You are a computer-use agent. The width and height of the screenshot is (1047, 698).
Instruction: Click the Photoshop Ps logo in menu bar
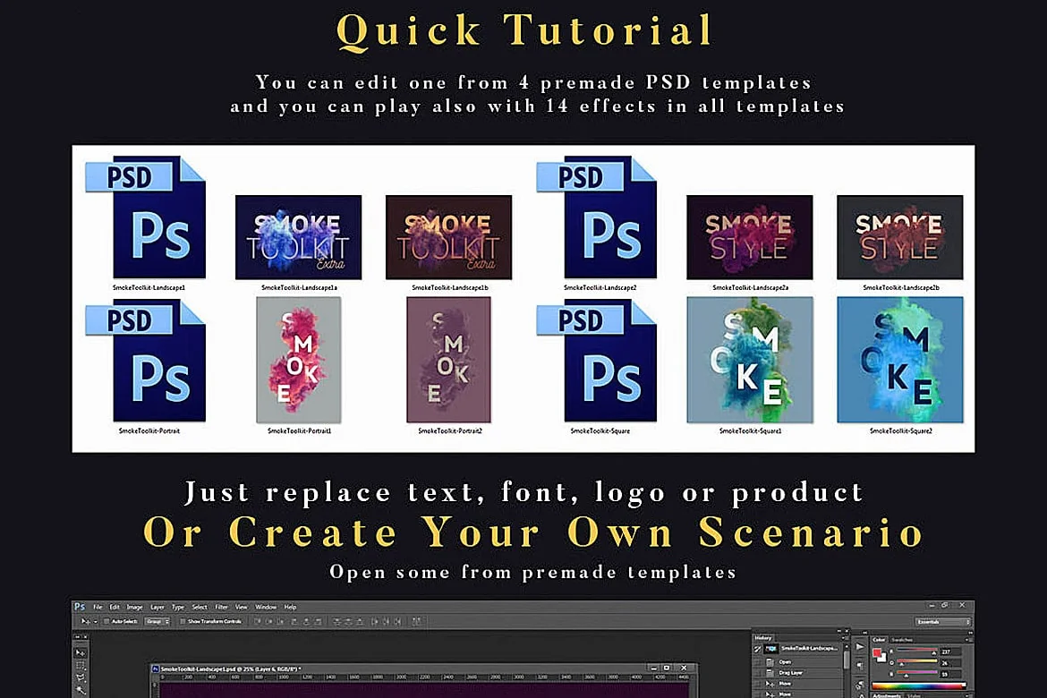80,607
